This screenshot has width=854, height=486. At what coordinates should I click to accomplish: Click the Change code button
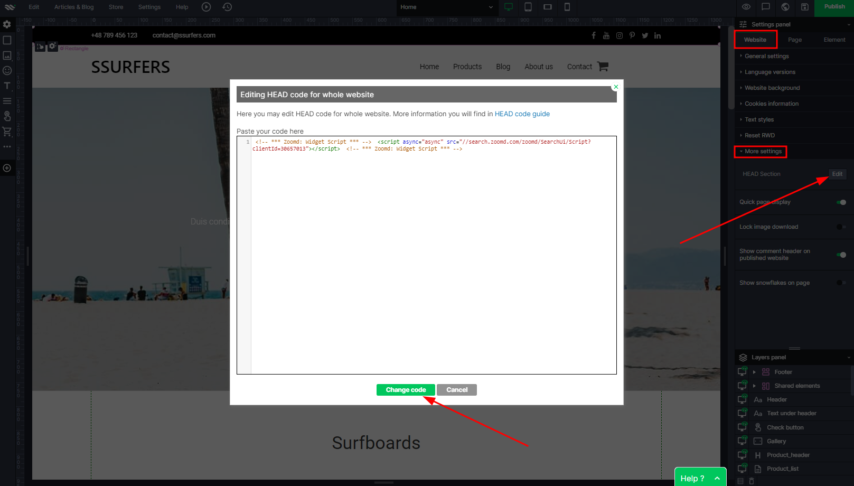tap(406, 390)
